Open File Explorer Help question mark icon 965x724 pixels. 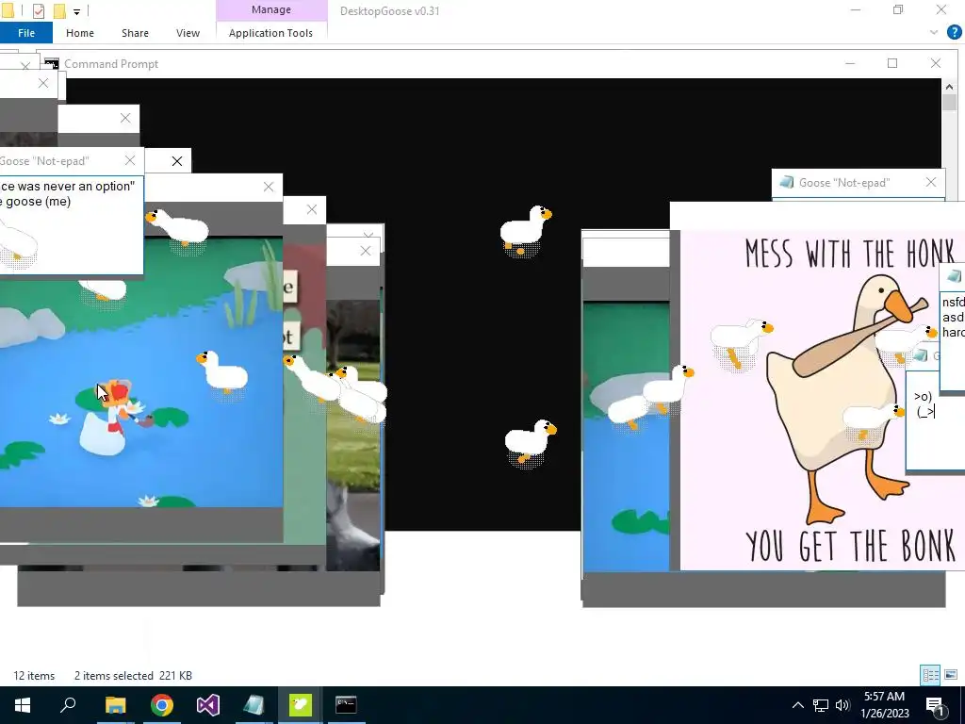(x=954, y=32)
